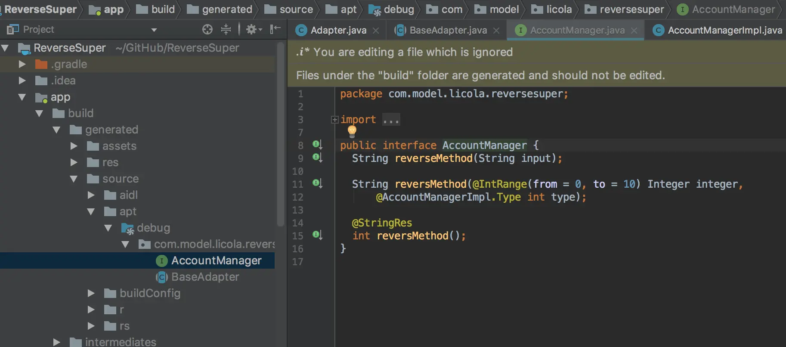Click the source breadcrumb
This screenshot has height=347, width=786.
[x=289, y=9]
